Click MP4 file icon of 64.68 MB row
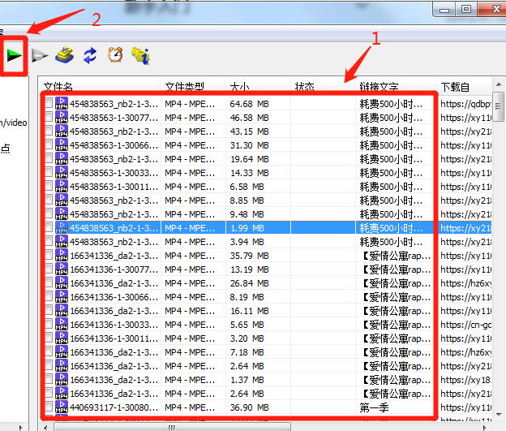Screen dimensions: 506x431 coord(62,103)
